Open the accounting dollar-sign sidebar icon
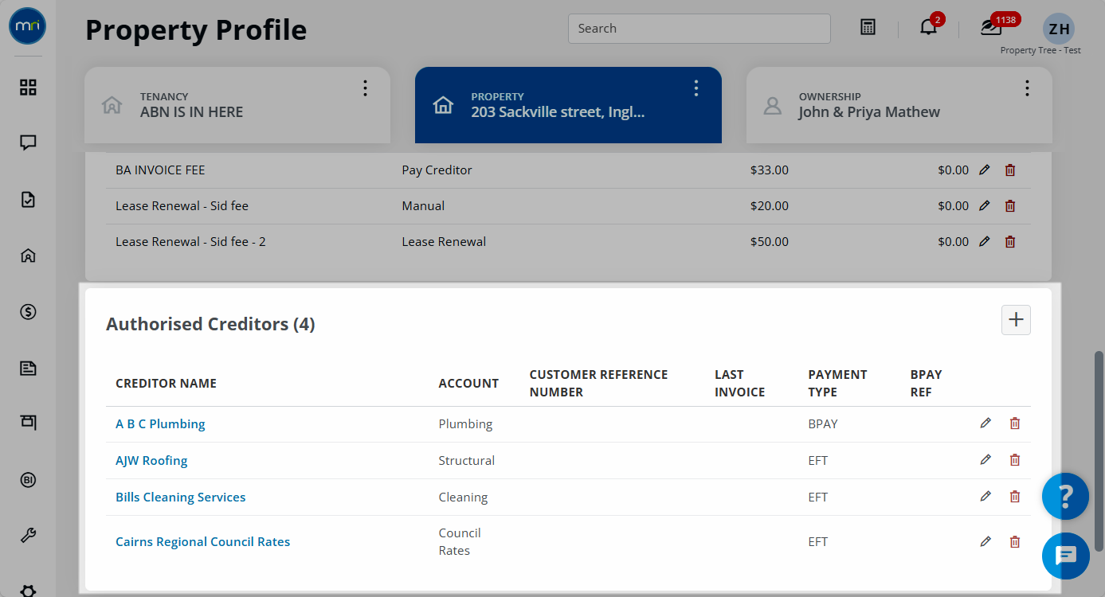 (x=28, y=312)
